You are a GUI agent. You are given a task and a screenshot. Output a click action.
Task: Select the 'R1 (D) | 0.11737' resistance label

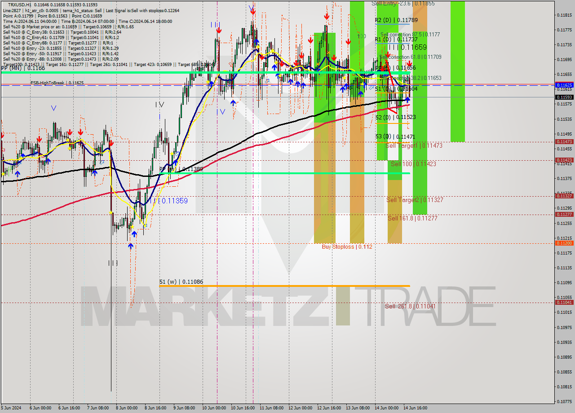pos(396,40)
